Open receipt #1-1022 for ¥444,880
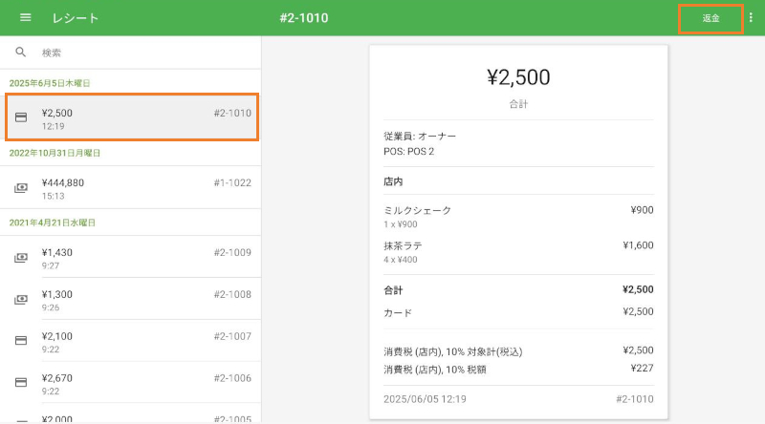Image resolution: width=765 pixels, height=424 pixels. coord(130,187)
